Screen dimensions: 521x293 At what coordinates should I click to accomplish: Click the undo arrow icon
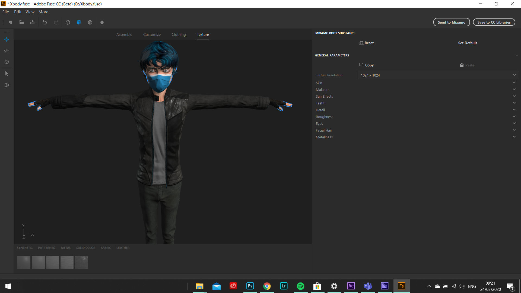click(45, 22)
